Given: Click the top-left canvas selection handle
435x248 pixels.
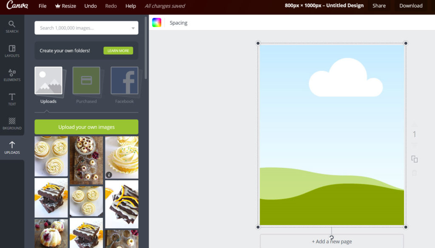Looking at the screenshot, I should click(x=258, y=43).
